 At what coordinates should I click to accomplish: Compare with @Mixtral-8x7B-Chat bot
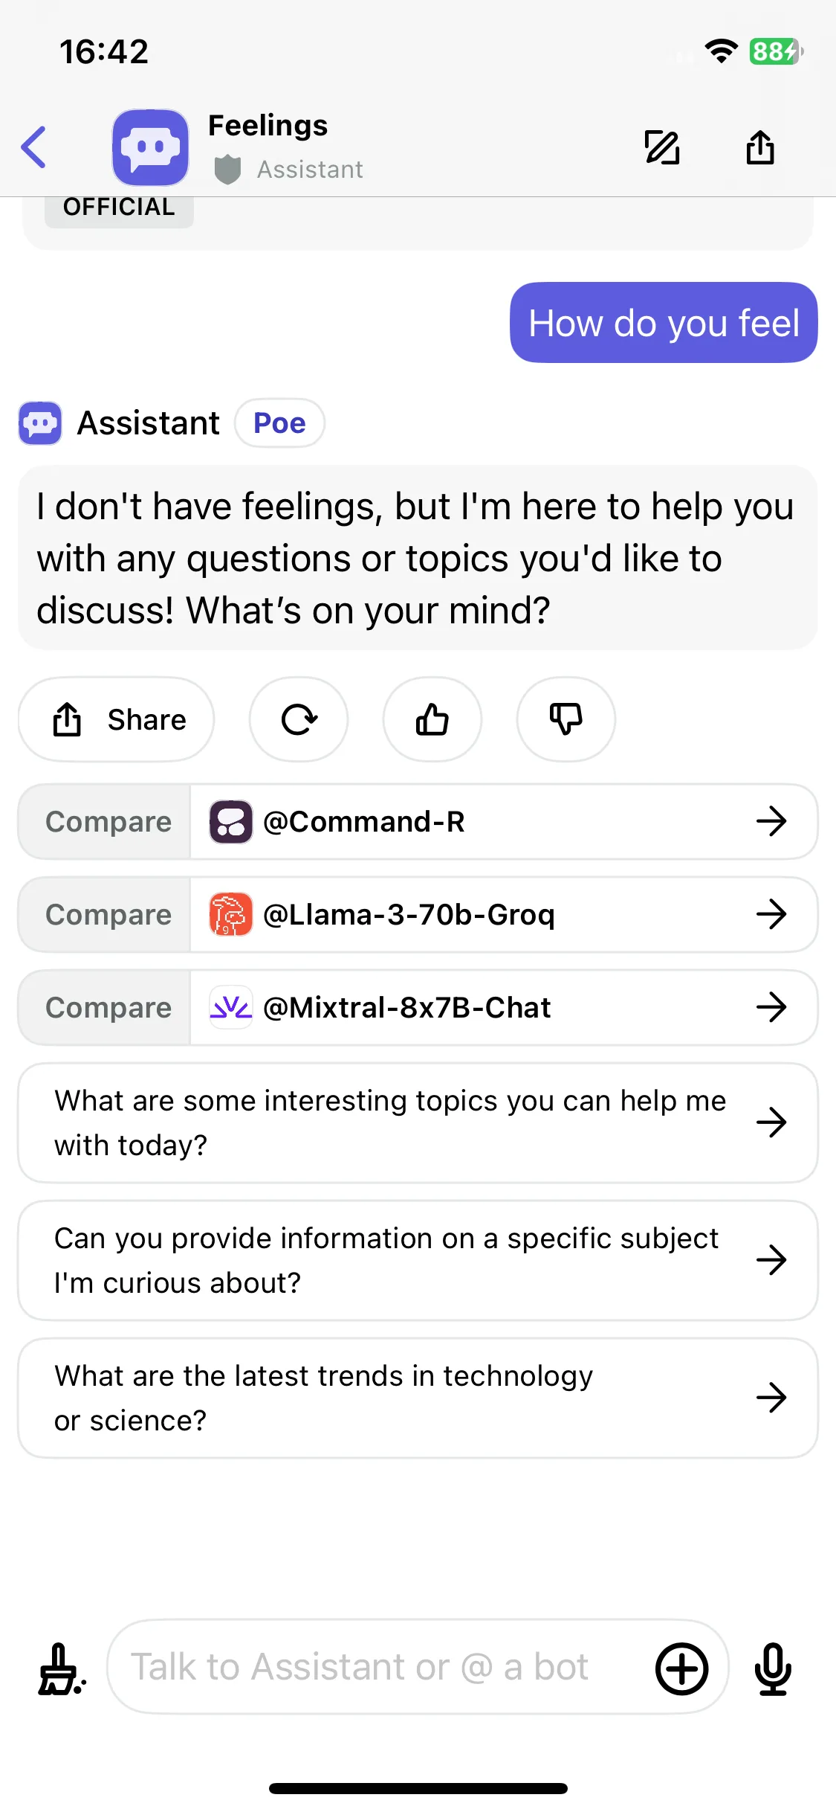pyautogui.click(x=418, y=1007)
